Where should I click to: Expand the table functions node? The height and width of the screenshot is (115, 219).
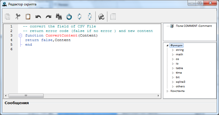(x=173, y=68)
